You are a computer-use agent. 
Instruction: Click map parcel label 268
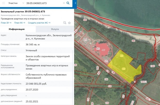[99, 73]
